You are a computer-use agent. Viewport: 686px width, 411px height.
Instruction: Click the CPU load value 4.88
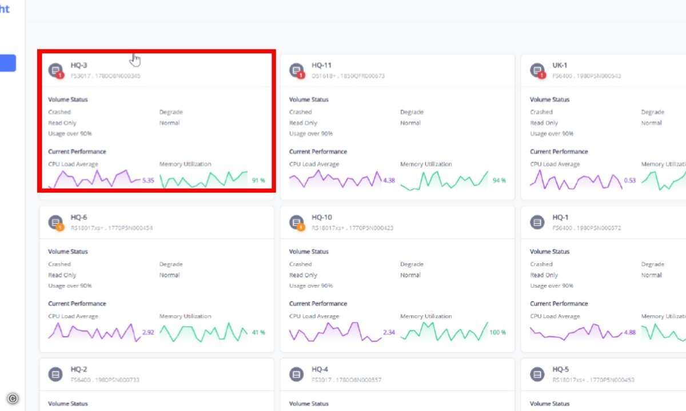point(630,332)
